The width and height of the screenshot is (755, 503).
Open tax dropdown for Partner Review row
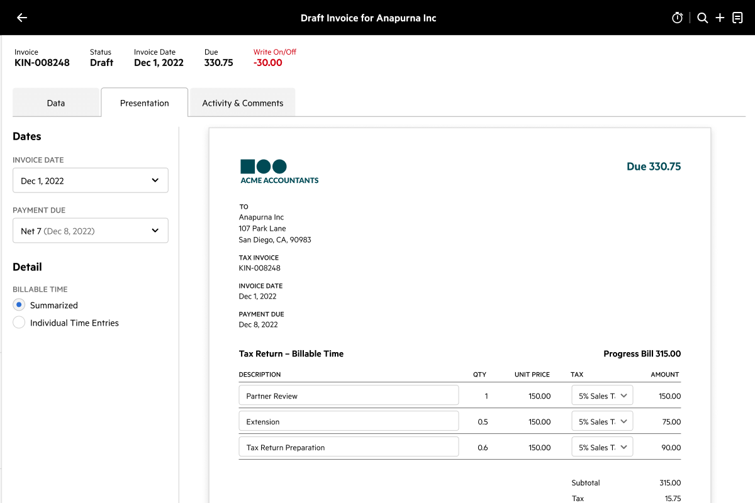click(602, 396)
